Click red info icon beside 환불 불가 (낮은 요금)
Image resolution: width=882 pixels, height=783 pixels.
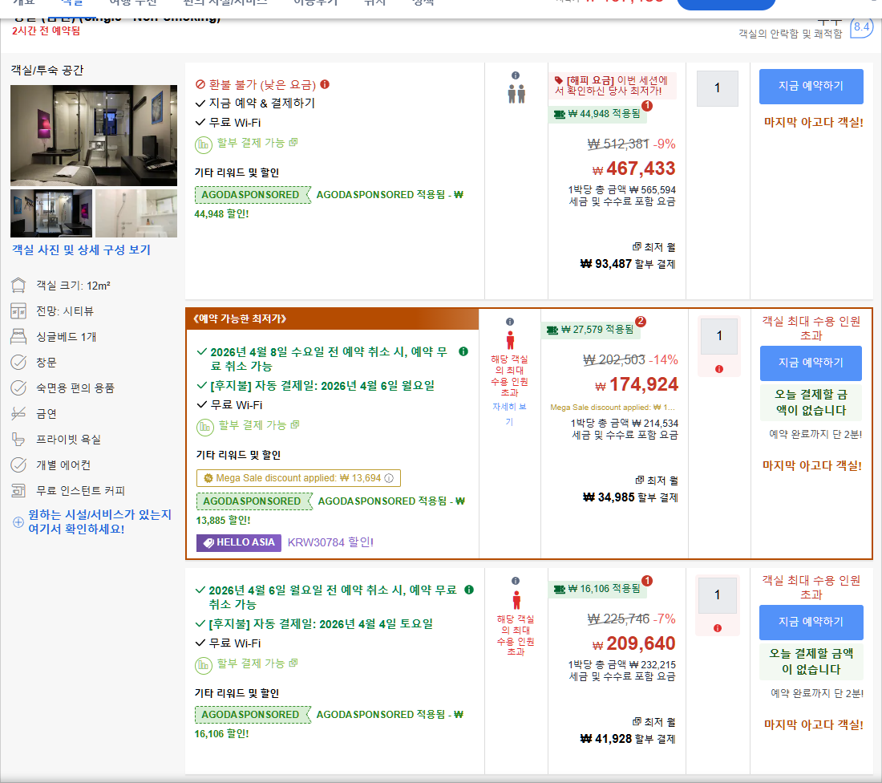[325, 84]
